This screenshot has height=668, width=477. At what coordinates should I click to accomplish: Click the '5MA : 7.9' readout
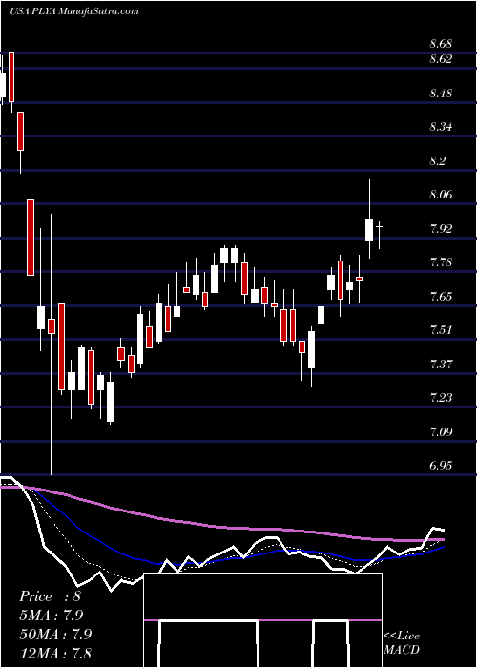[52, 616]
